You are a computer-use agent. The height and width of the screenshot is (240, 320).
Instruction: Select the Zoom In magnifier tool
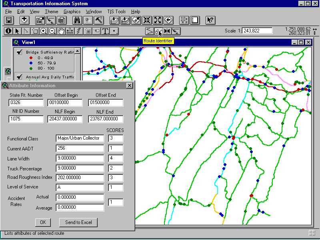[44, 31]
